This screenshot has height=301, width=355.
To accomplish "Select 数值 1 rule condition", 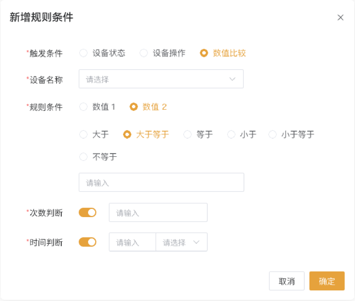I will (x=84, y=107).
